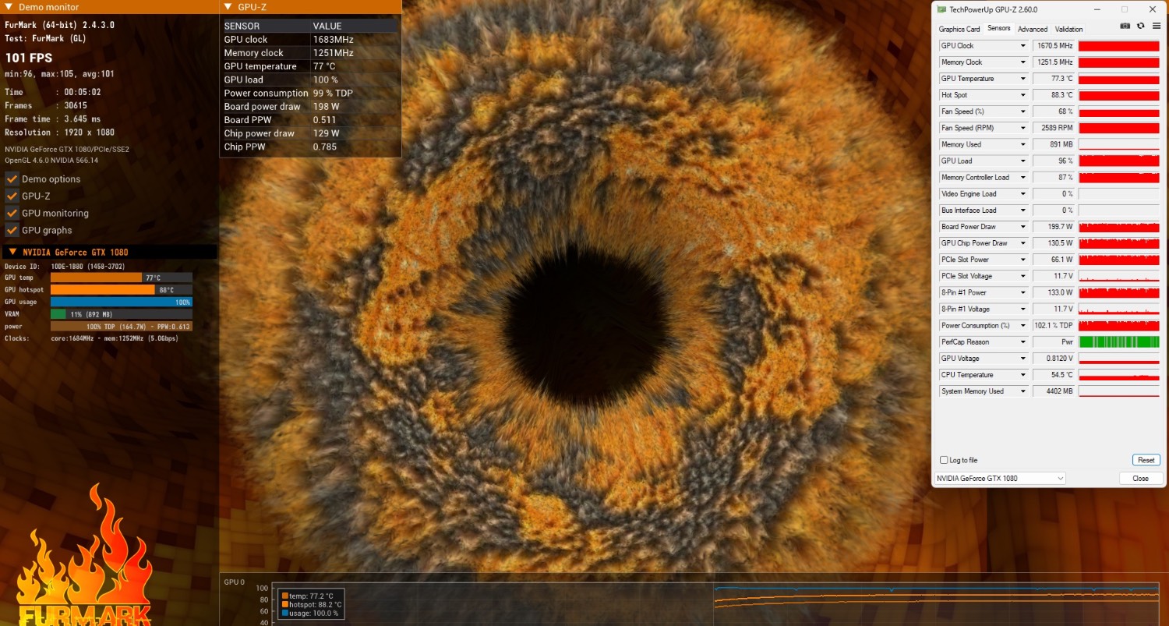
Task: Click the Close button in GPU-Z
Action: click(1140, 478)
